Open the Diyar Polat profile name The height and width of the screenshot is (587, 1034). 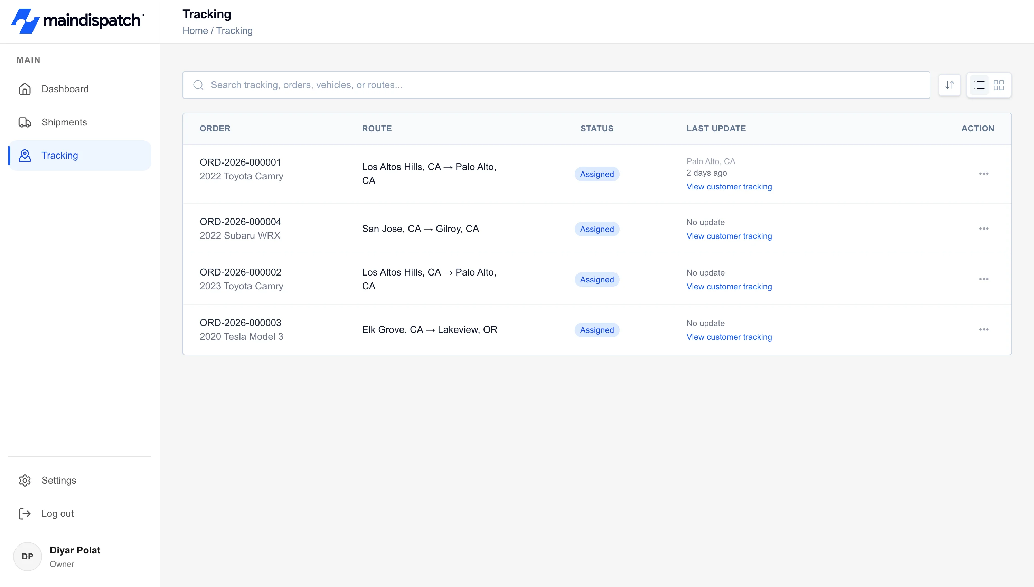tap(75, 550)
